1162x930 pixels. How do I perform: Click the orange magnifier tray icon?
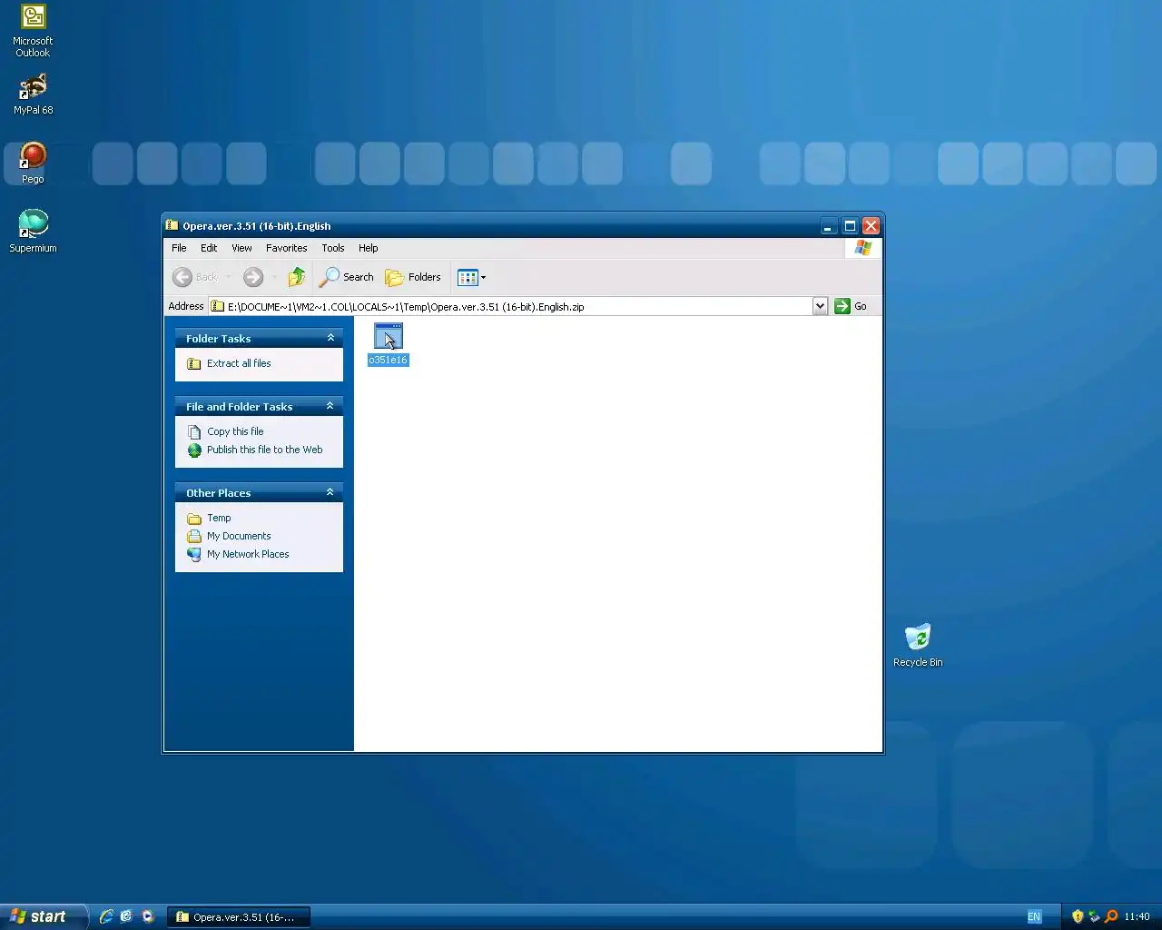click(x=1111, y=916)
